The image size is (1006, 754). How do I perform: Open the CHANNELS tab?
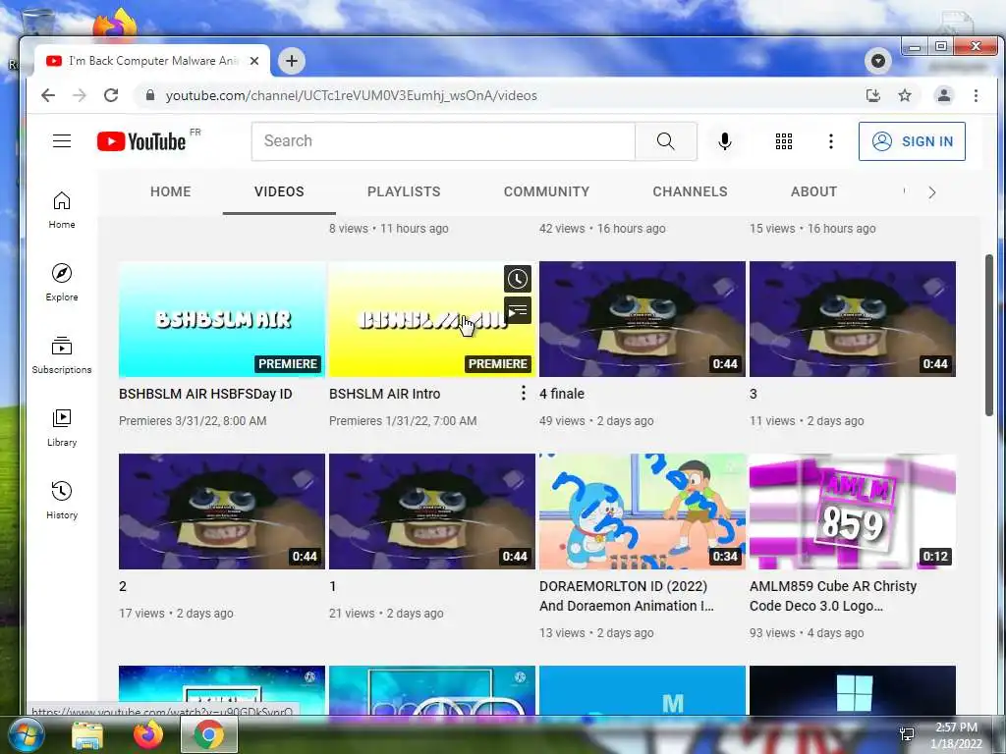(x=690, y=191)
